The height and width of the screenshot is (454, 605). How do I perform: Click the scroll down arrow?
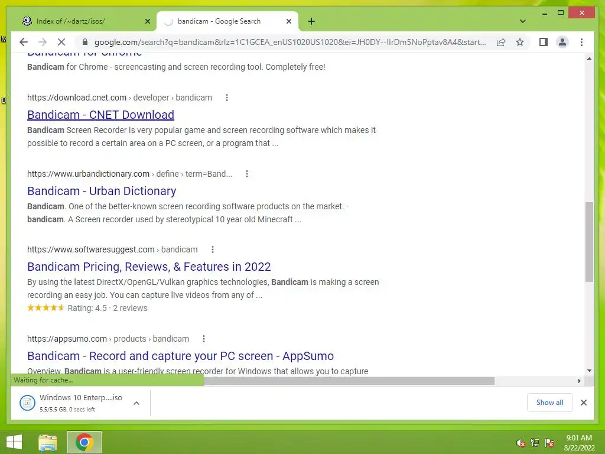(x=589, y=371)
